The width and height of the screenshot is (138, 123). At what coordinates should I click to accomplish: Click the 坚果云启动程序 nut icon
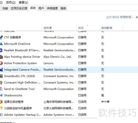point(1,102)
